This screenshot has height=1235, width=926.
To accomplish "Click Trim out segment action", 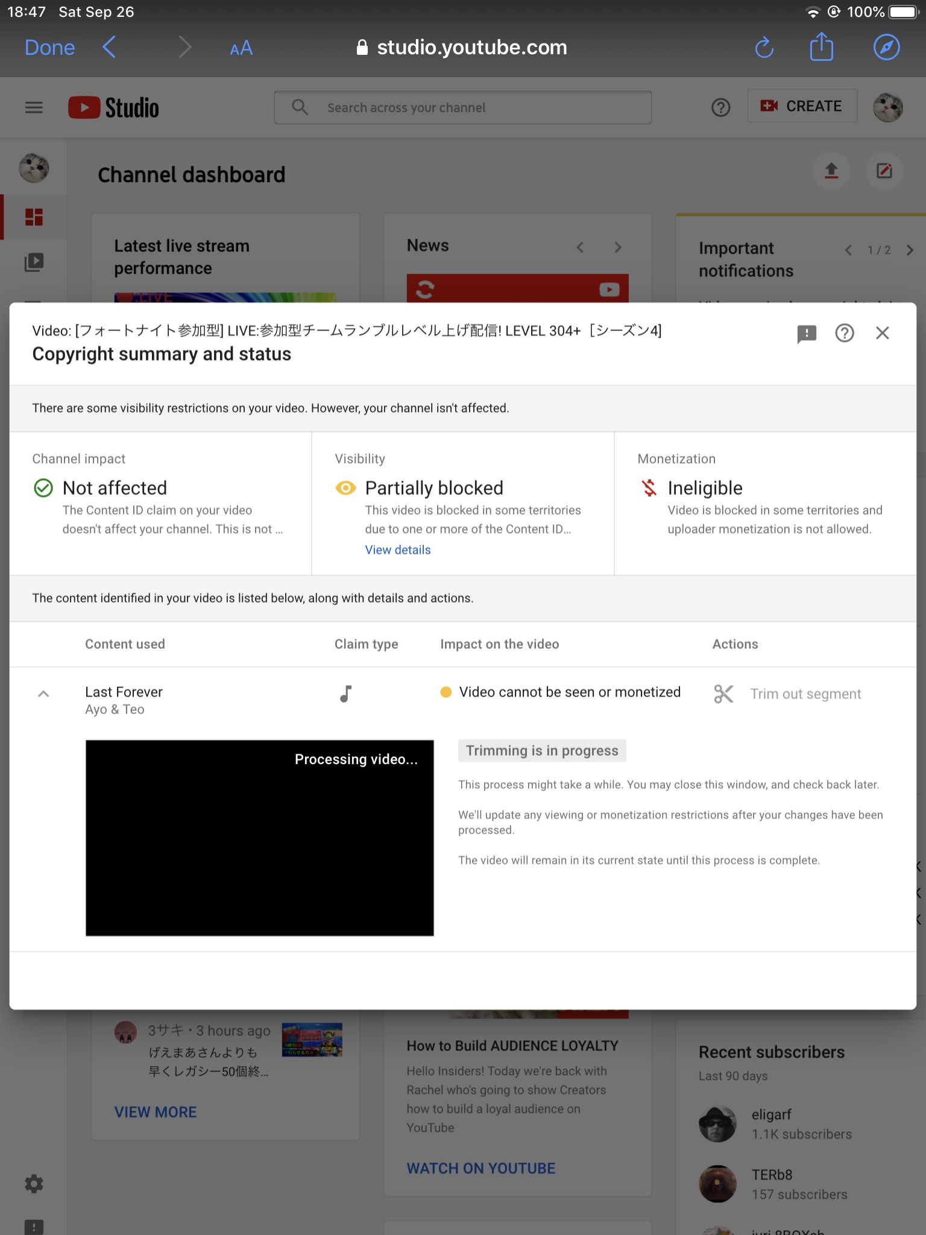I will 805,694.
